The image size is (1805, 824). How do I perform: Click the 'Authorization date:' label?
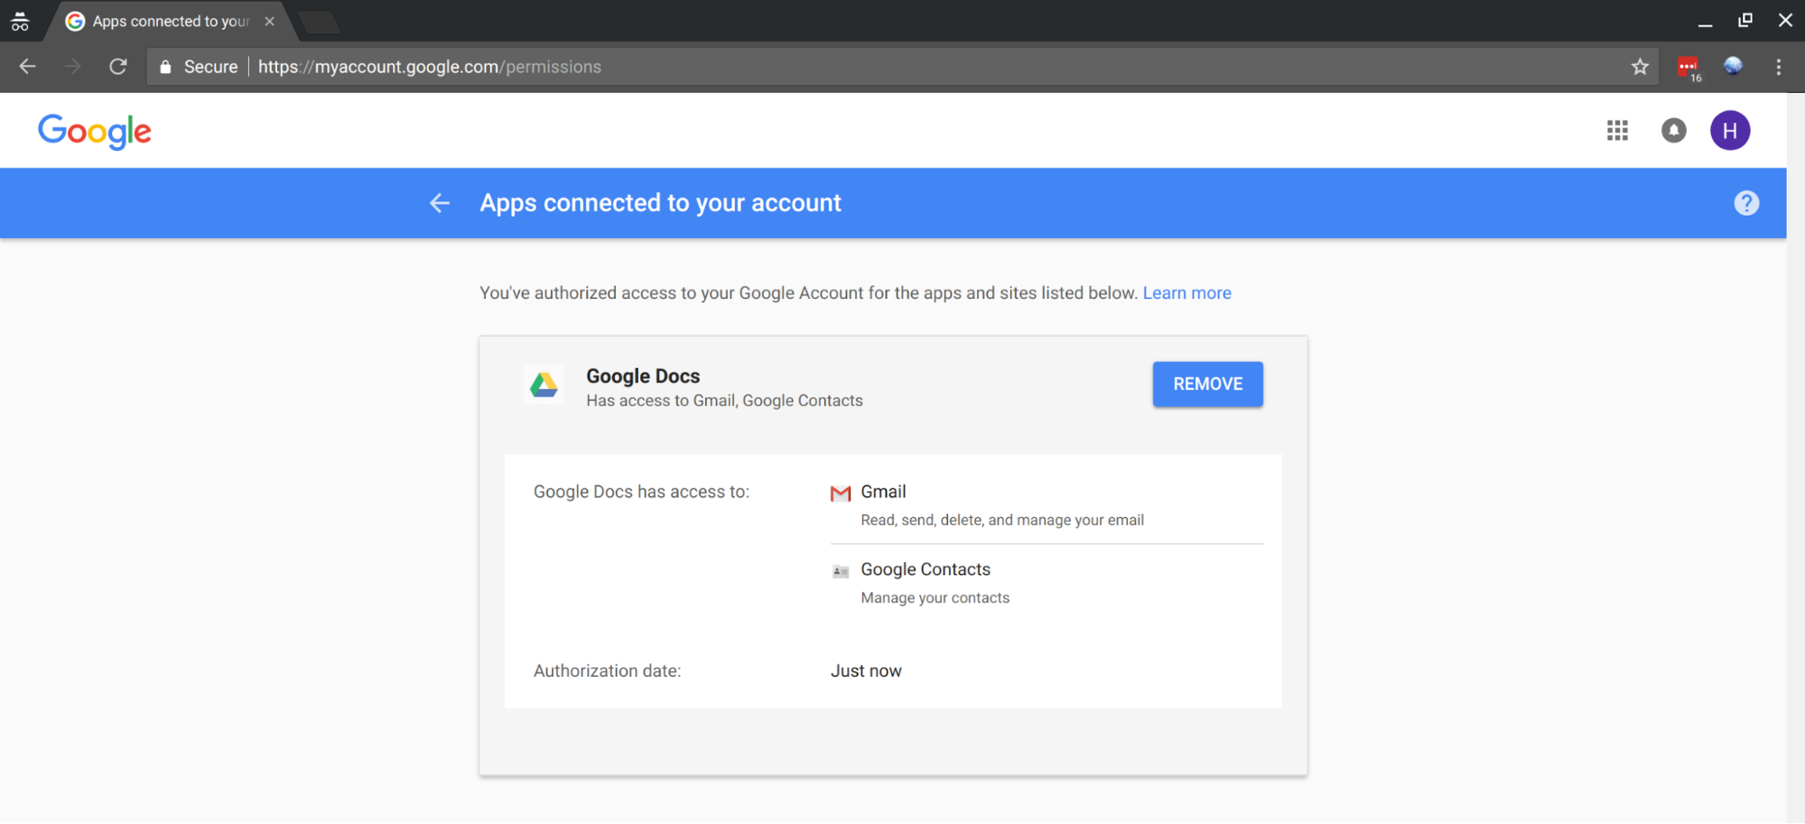(x=607, y=671)
